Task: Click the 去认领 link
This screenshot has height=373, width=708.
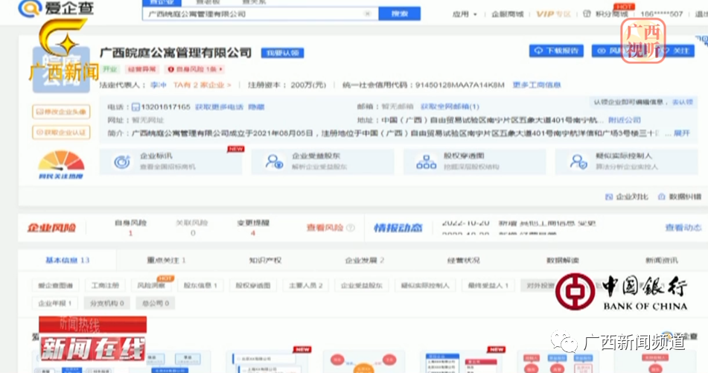Action: [x=683, y=102]
